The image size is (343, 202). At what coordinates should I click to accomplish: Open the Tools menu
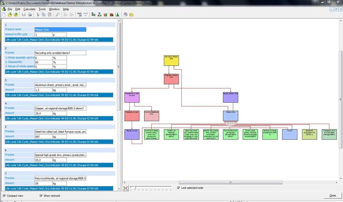click(x=42, y=9)
